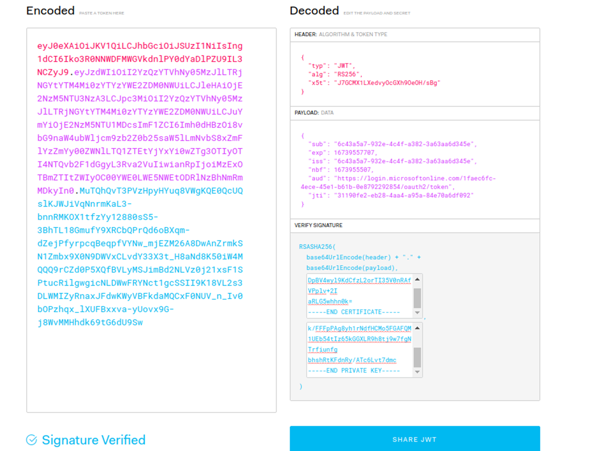Click the certificate box scroll-up arrow

click(x=417, y=279)
